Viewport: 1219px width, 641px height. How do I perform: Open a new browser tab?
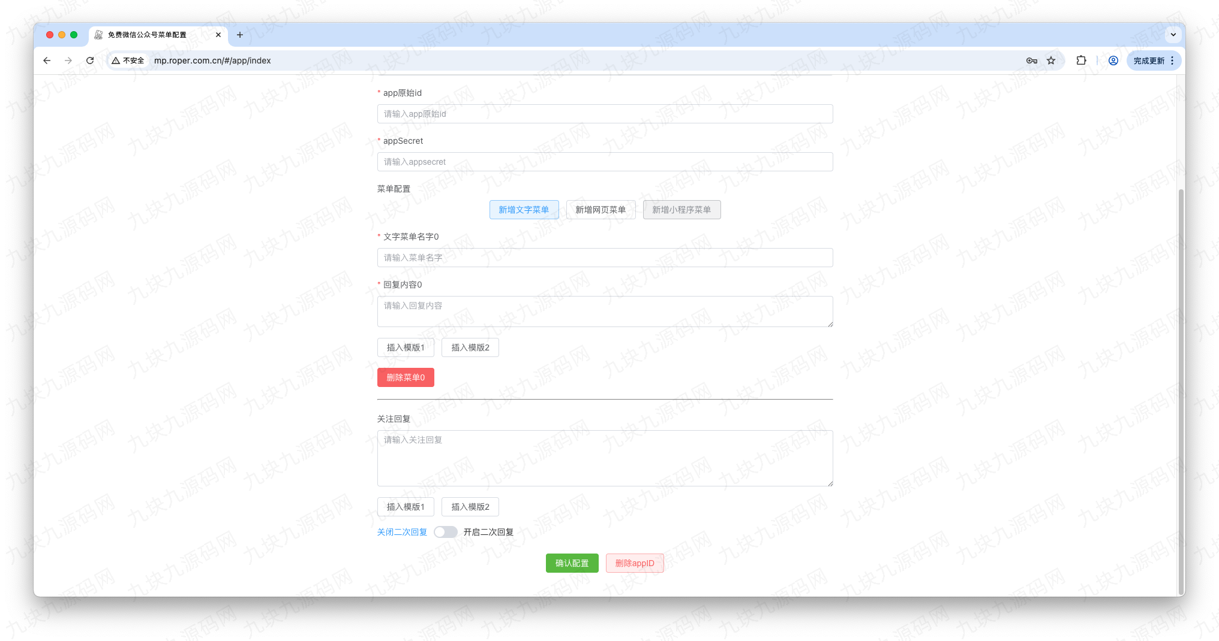tap(240, 35)
